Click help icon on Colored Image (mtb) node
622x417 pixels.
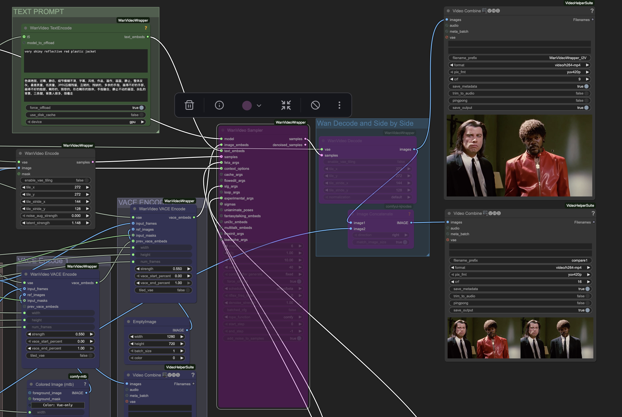click(x=85, y=384)
